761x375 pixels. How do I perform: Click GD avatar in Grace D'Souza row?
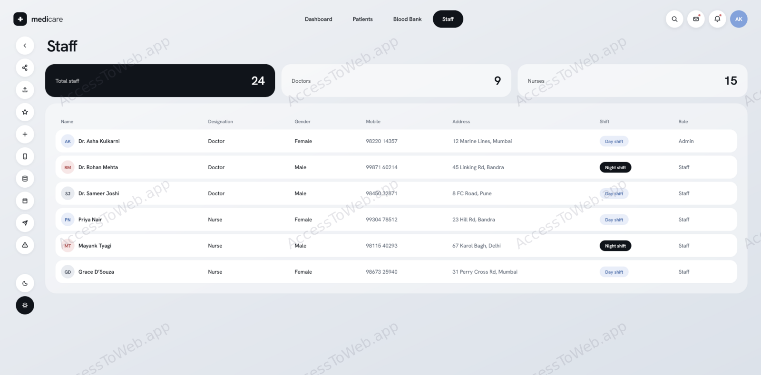tap(68, 272)
